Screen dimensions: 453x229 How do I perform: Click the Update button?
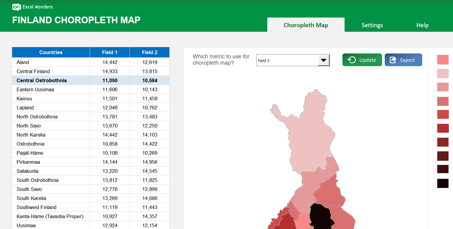point(362,60)
